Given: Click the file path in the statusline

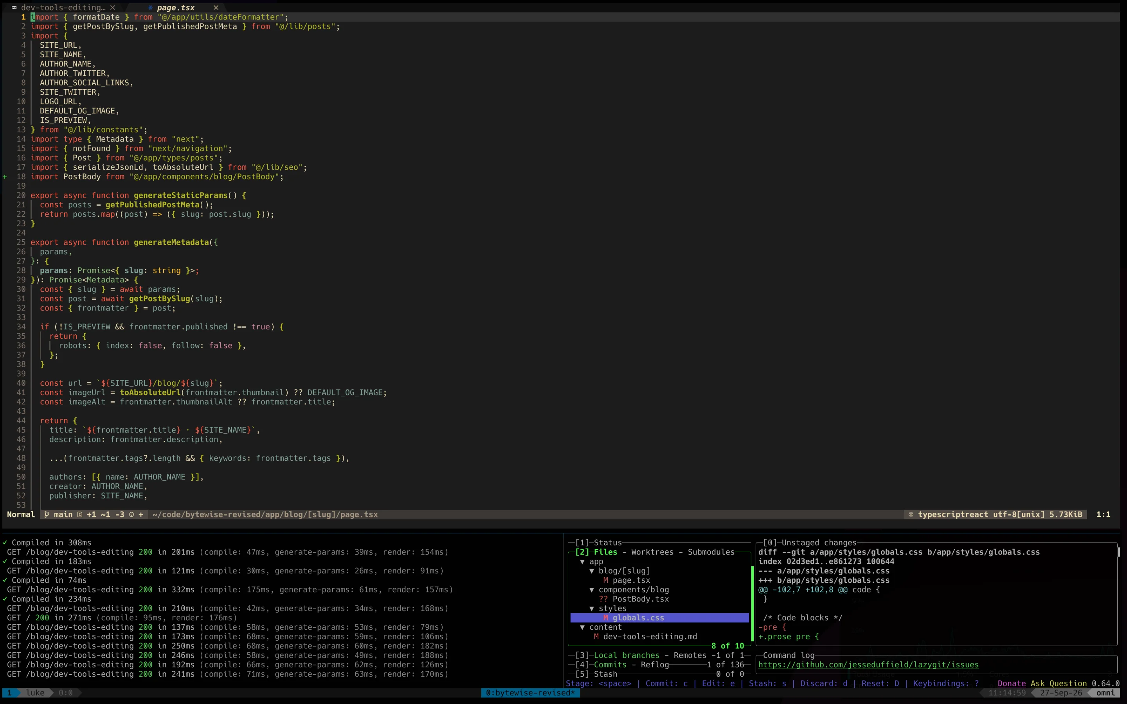Looking at the screenshot, I should (265, 514).
